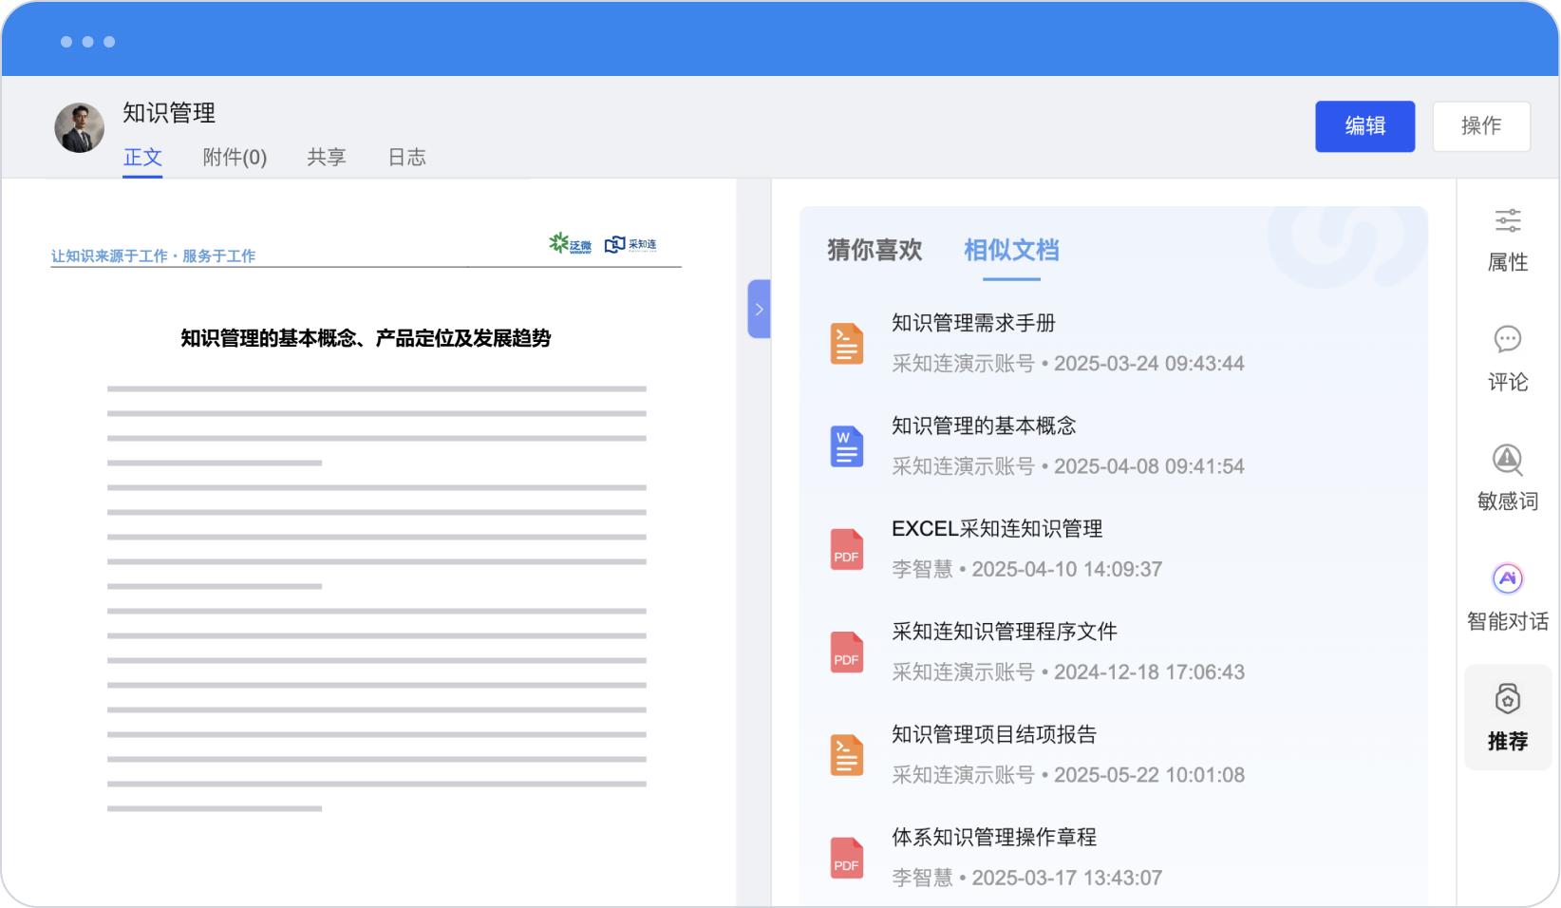Open the 体系知识管理操作章程 document link
This screenshot has width=1561, height=908.
(x=993, y=838)
